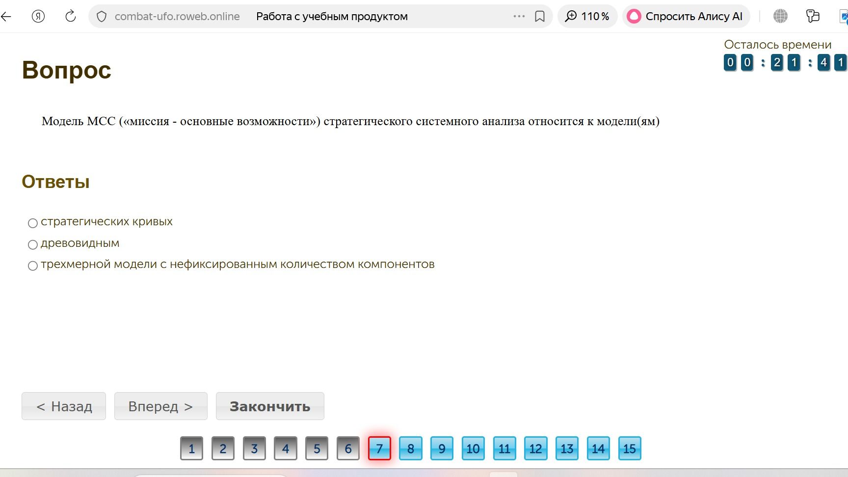Jump to question 15 tab

tap(630, 448)
